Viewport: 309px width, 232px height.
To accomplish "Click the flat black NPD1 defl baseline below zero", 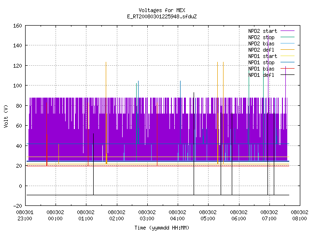I will click(x=158, y=195).
